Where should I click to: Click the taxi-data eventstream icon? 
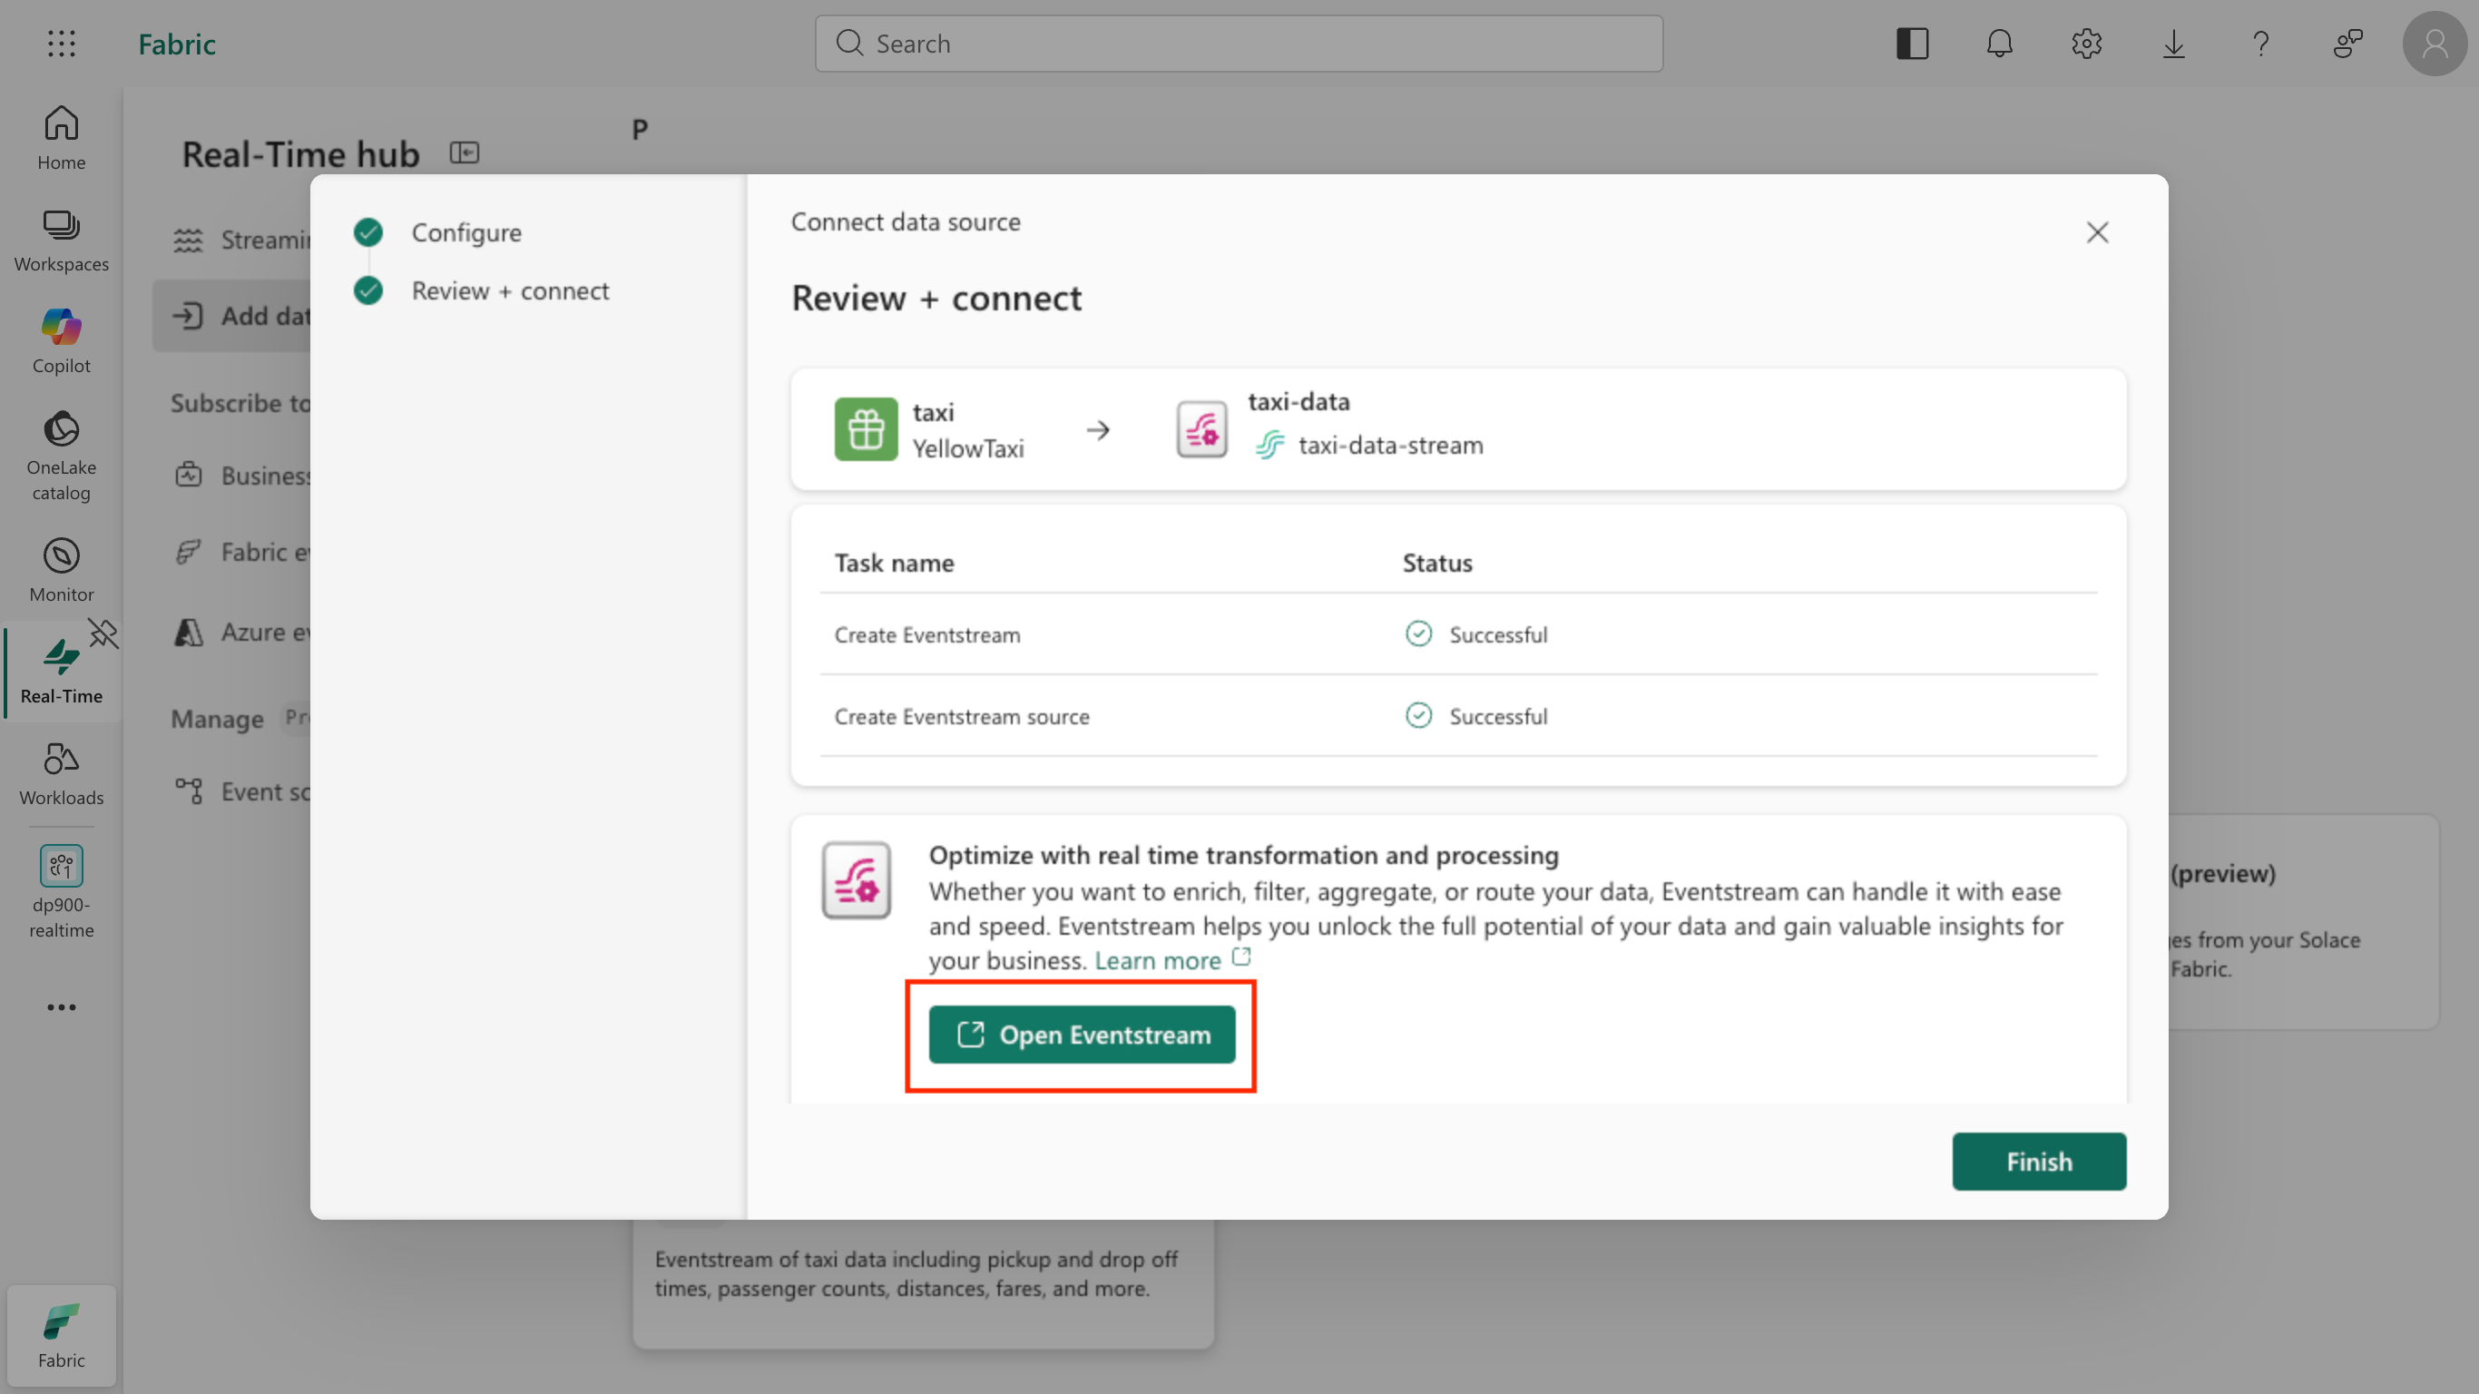click(x=1201, y=428)
